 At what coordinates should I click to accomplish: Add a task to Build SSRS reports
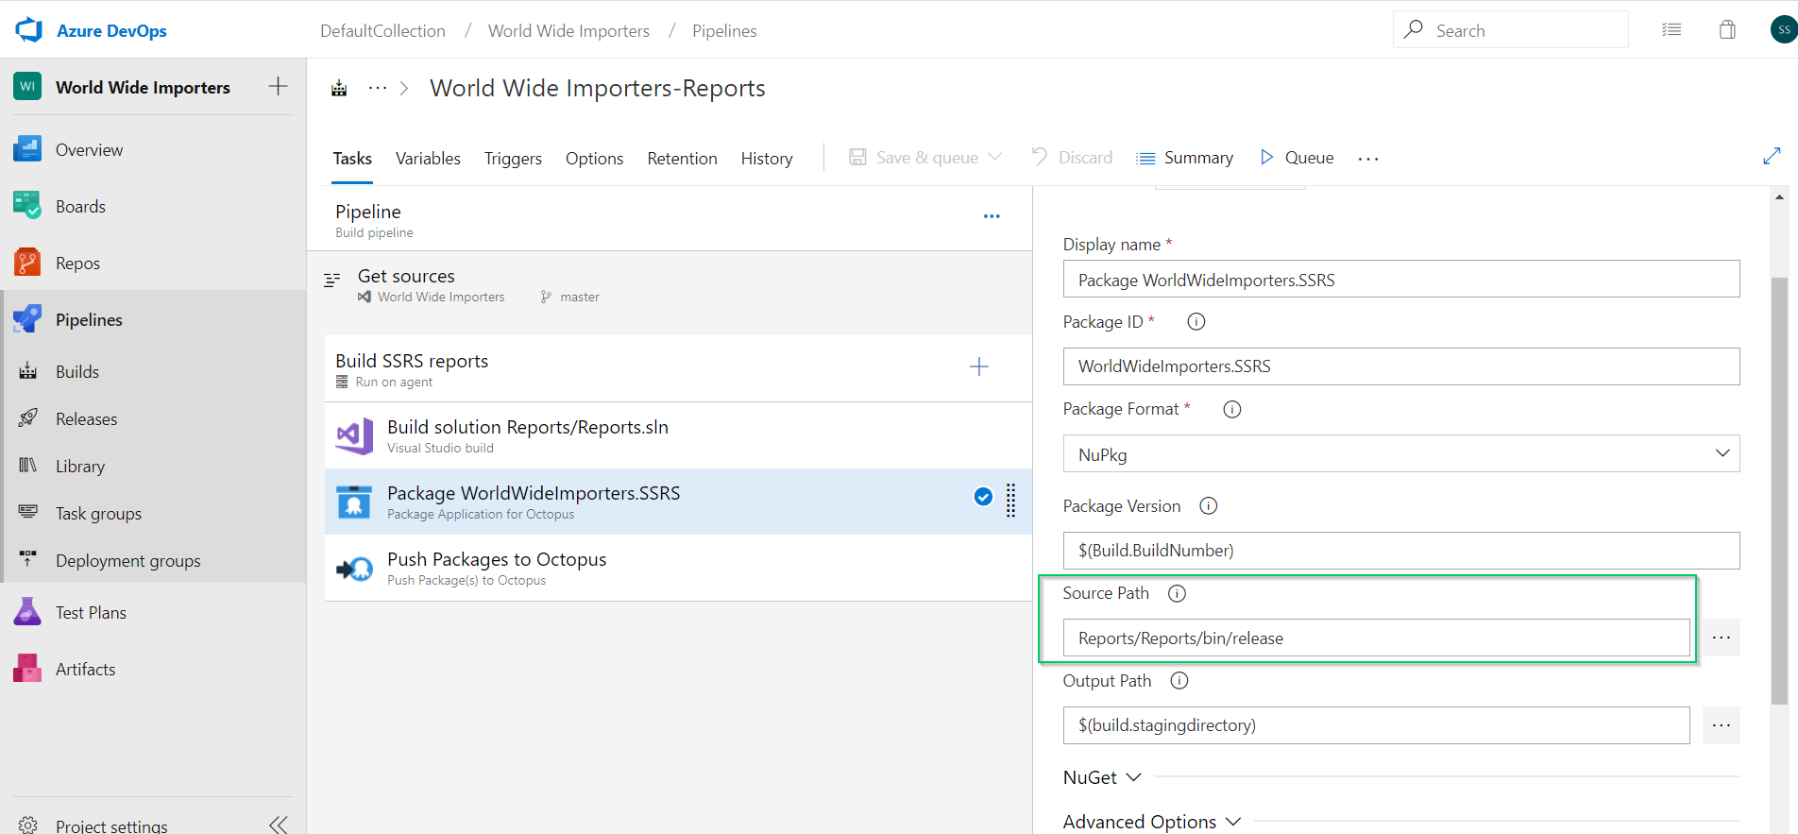pos(979,367)
